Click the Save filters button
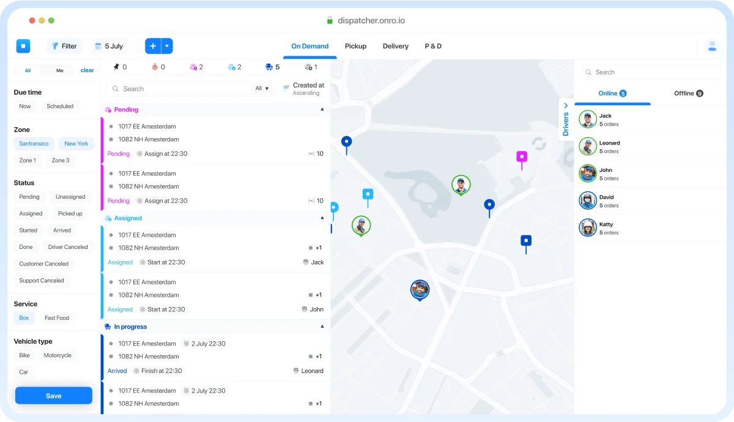Screen dimensions: 734x422 click(54, 396)
